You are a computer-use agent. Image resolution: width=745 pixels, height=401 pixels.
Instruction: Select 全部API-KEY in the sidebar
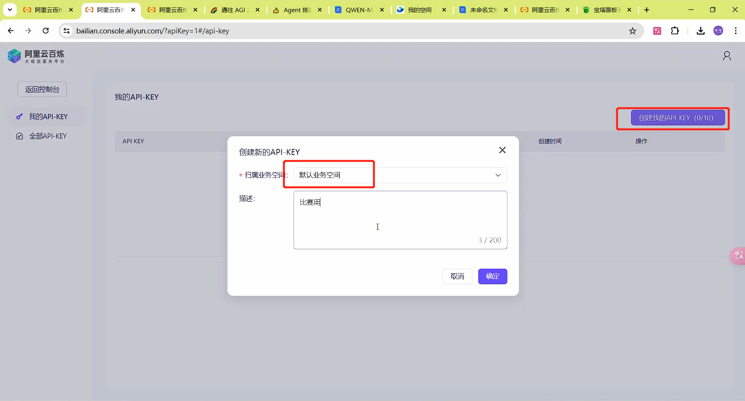tap(47, 136)
